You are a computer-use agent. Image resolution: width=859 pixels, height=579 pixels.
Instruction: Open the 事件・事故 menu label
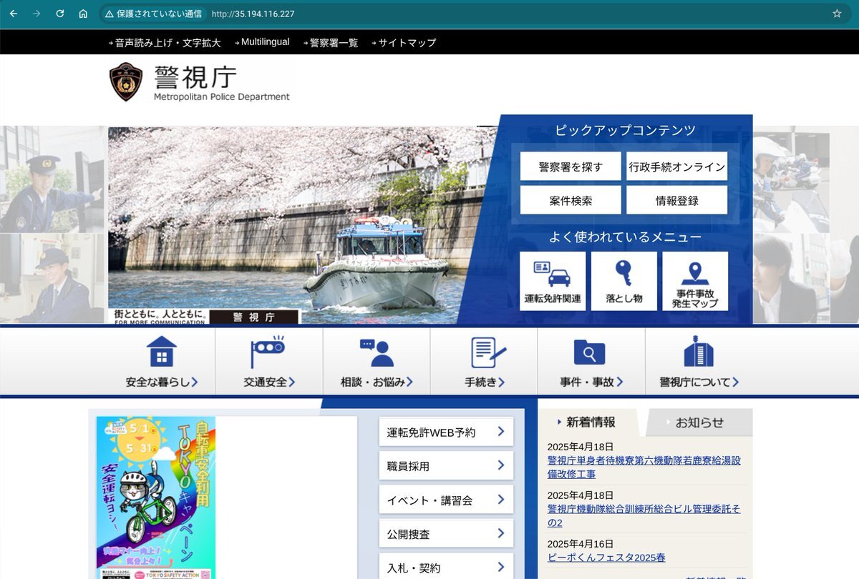tap(591, 382)
